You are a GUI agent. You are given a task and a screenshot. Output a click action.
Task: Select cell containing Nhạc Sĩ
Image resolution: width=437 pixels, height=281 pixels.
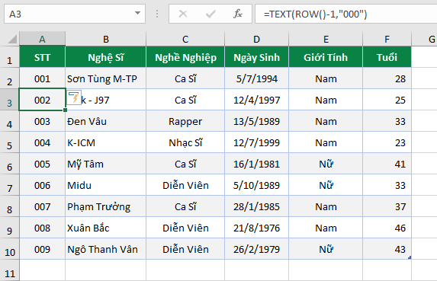tap(185, 142)
